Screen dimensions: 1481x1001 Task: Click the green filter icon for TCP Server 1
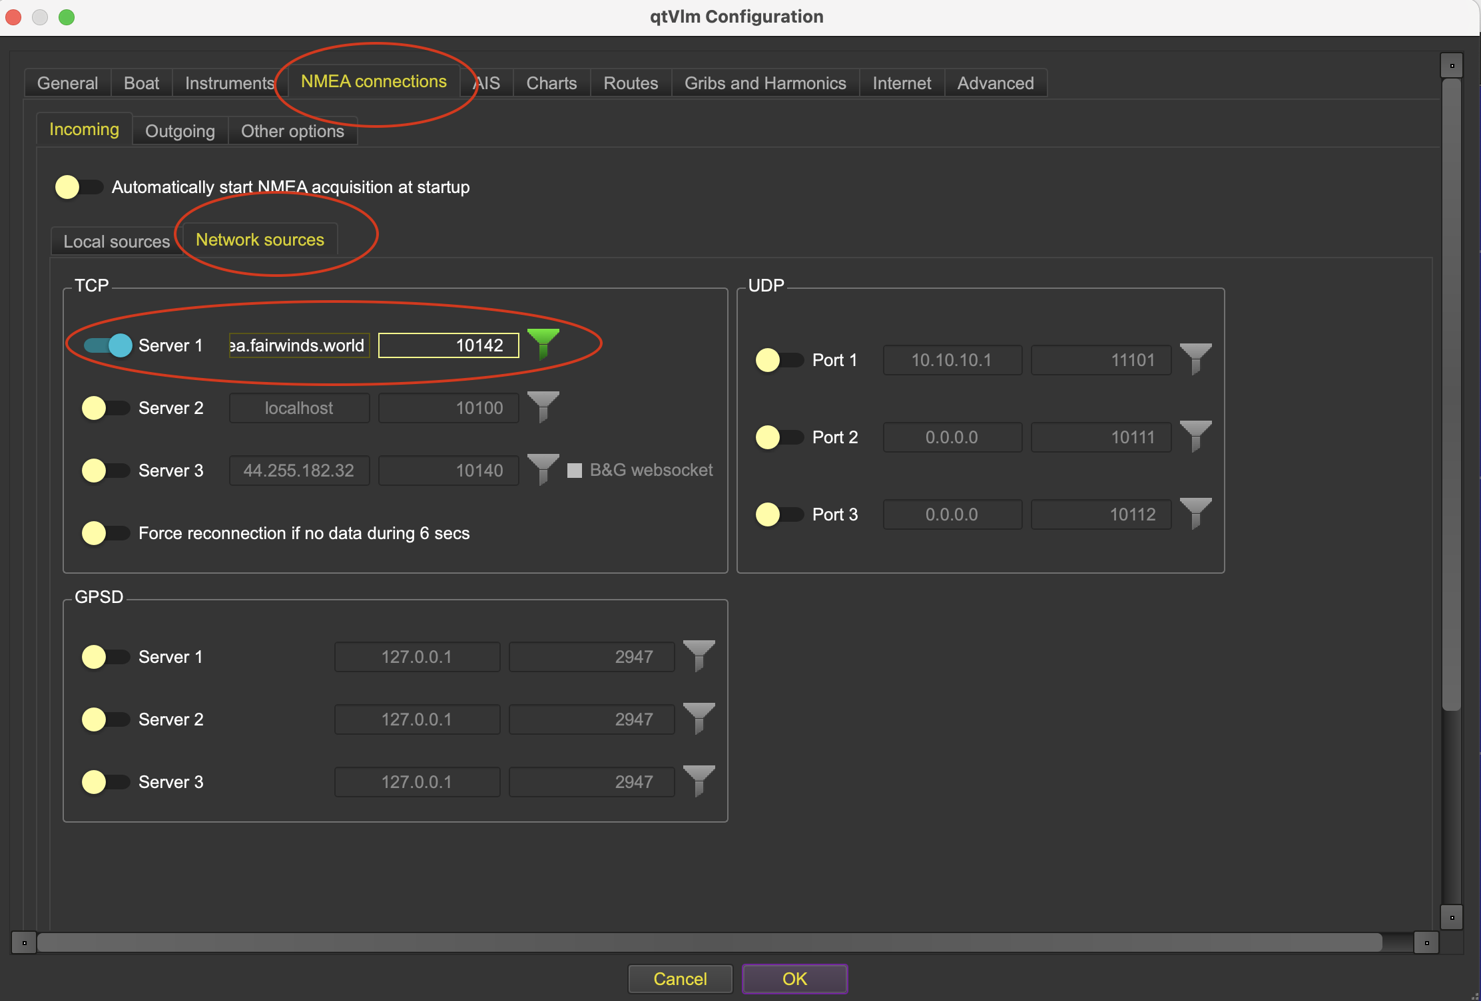click(x=543, y=343)
